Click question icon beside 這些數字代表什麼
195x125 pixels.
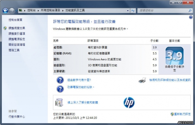60,80
